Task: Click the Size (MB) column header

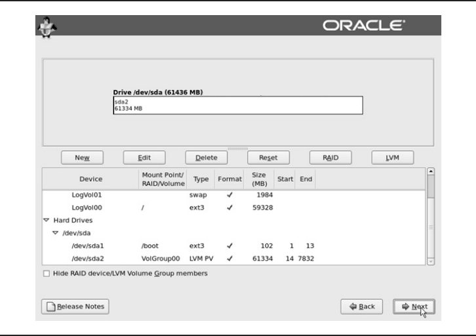Action: tap(259, 179)
